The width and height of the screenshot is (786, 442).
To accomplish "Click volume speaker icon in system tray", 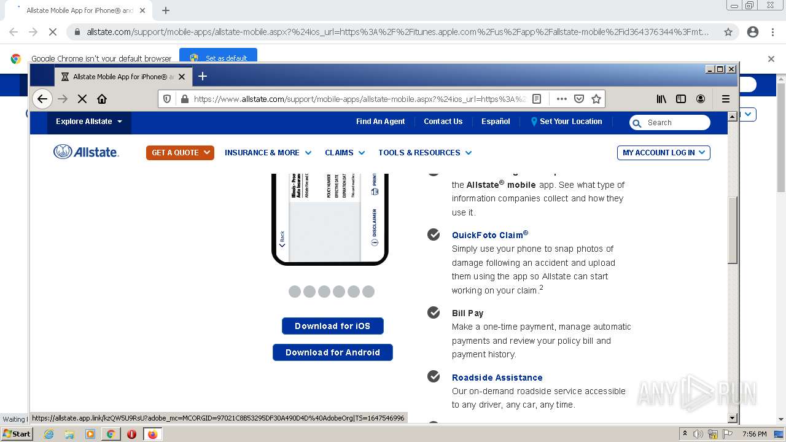I will click(x=698, y=434).
